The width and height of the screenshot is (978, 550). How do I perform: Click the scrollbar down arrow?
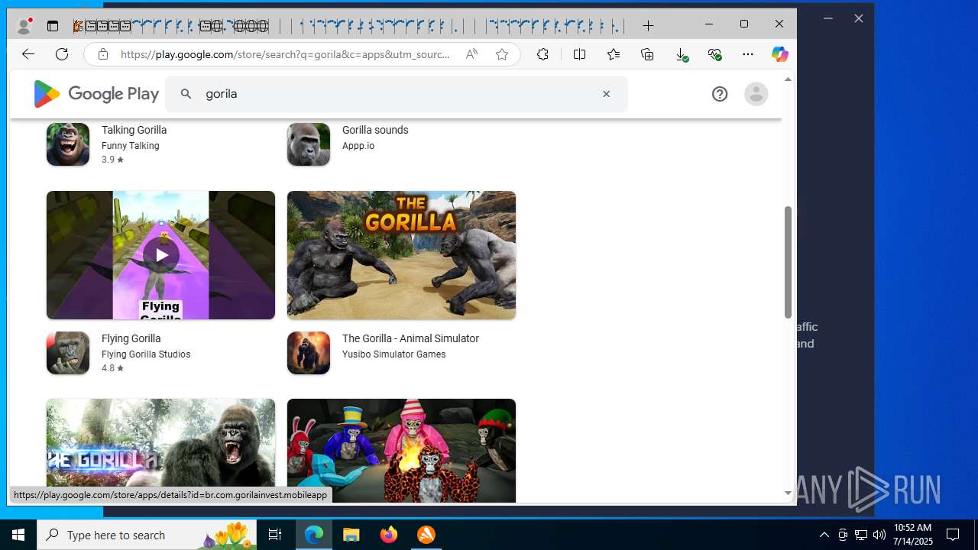(x=788, y=493)
